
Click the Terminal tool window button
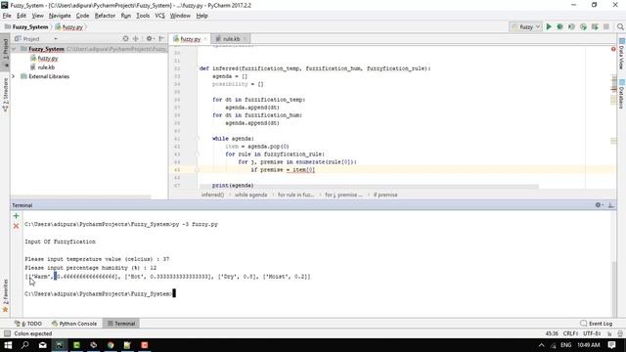(121, 324)
